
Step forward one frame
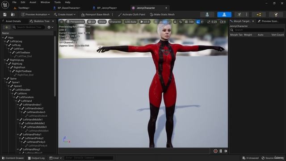[x=226, y=151]
